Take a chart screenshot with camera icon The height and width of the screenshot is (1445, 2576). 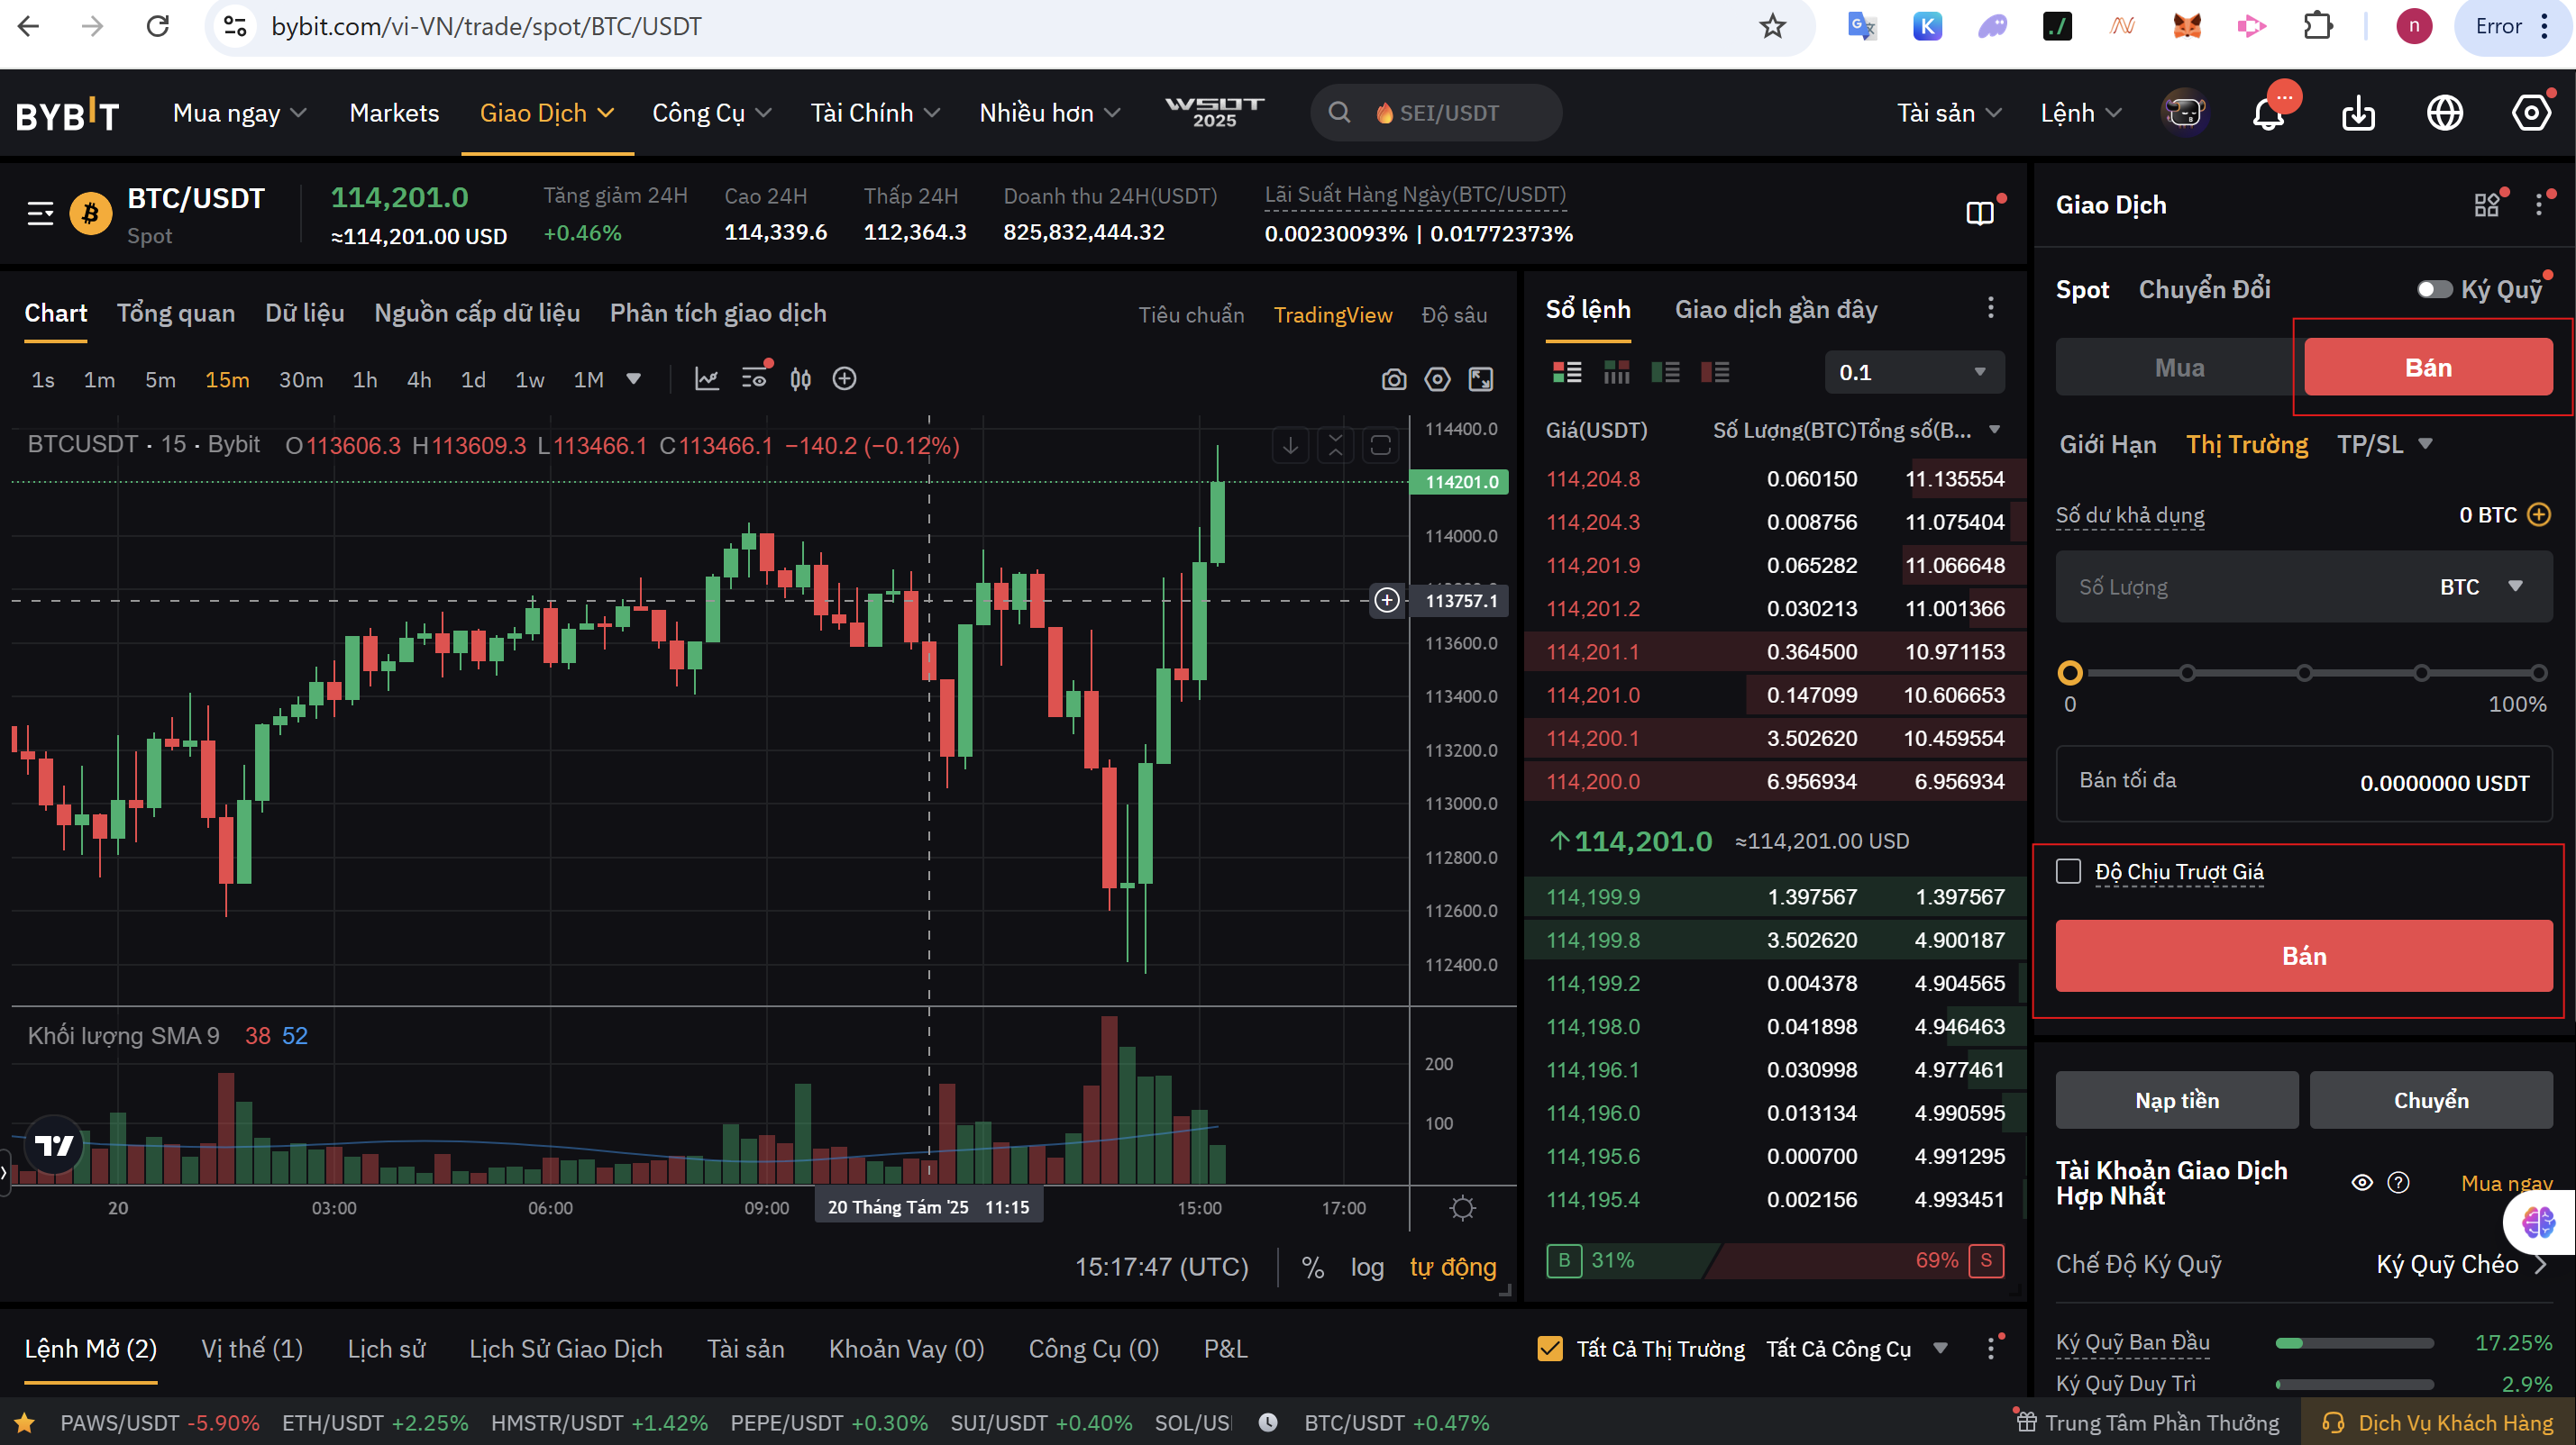(x=1393, y=380)
